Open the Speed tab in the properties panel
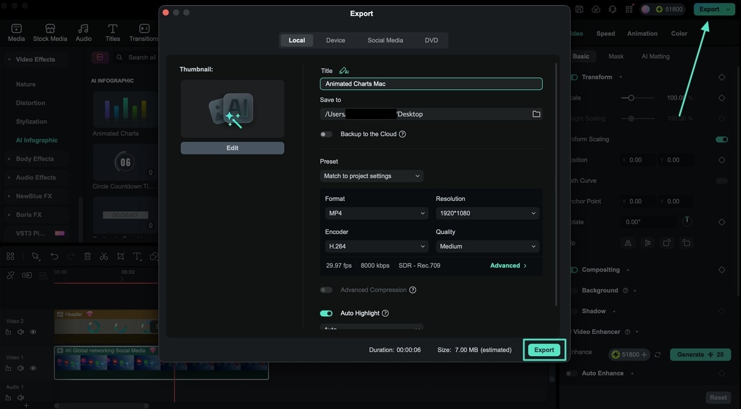The width and height of the screenshot is (741, 409). (605, 33)
